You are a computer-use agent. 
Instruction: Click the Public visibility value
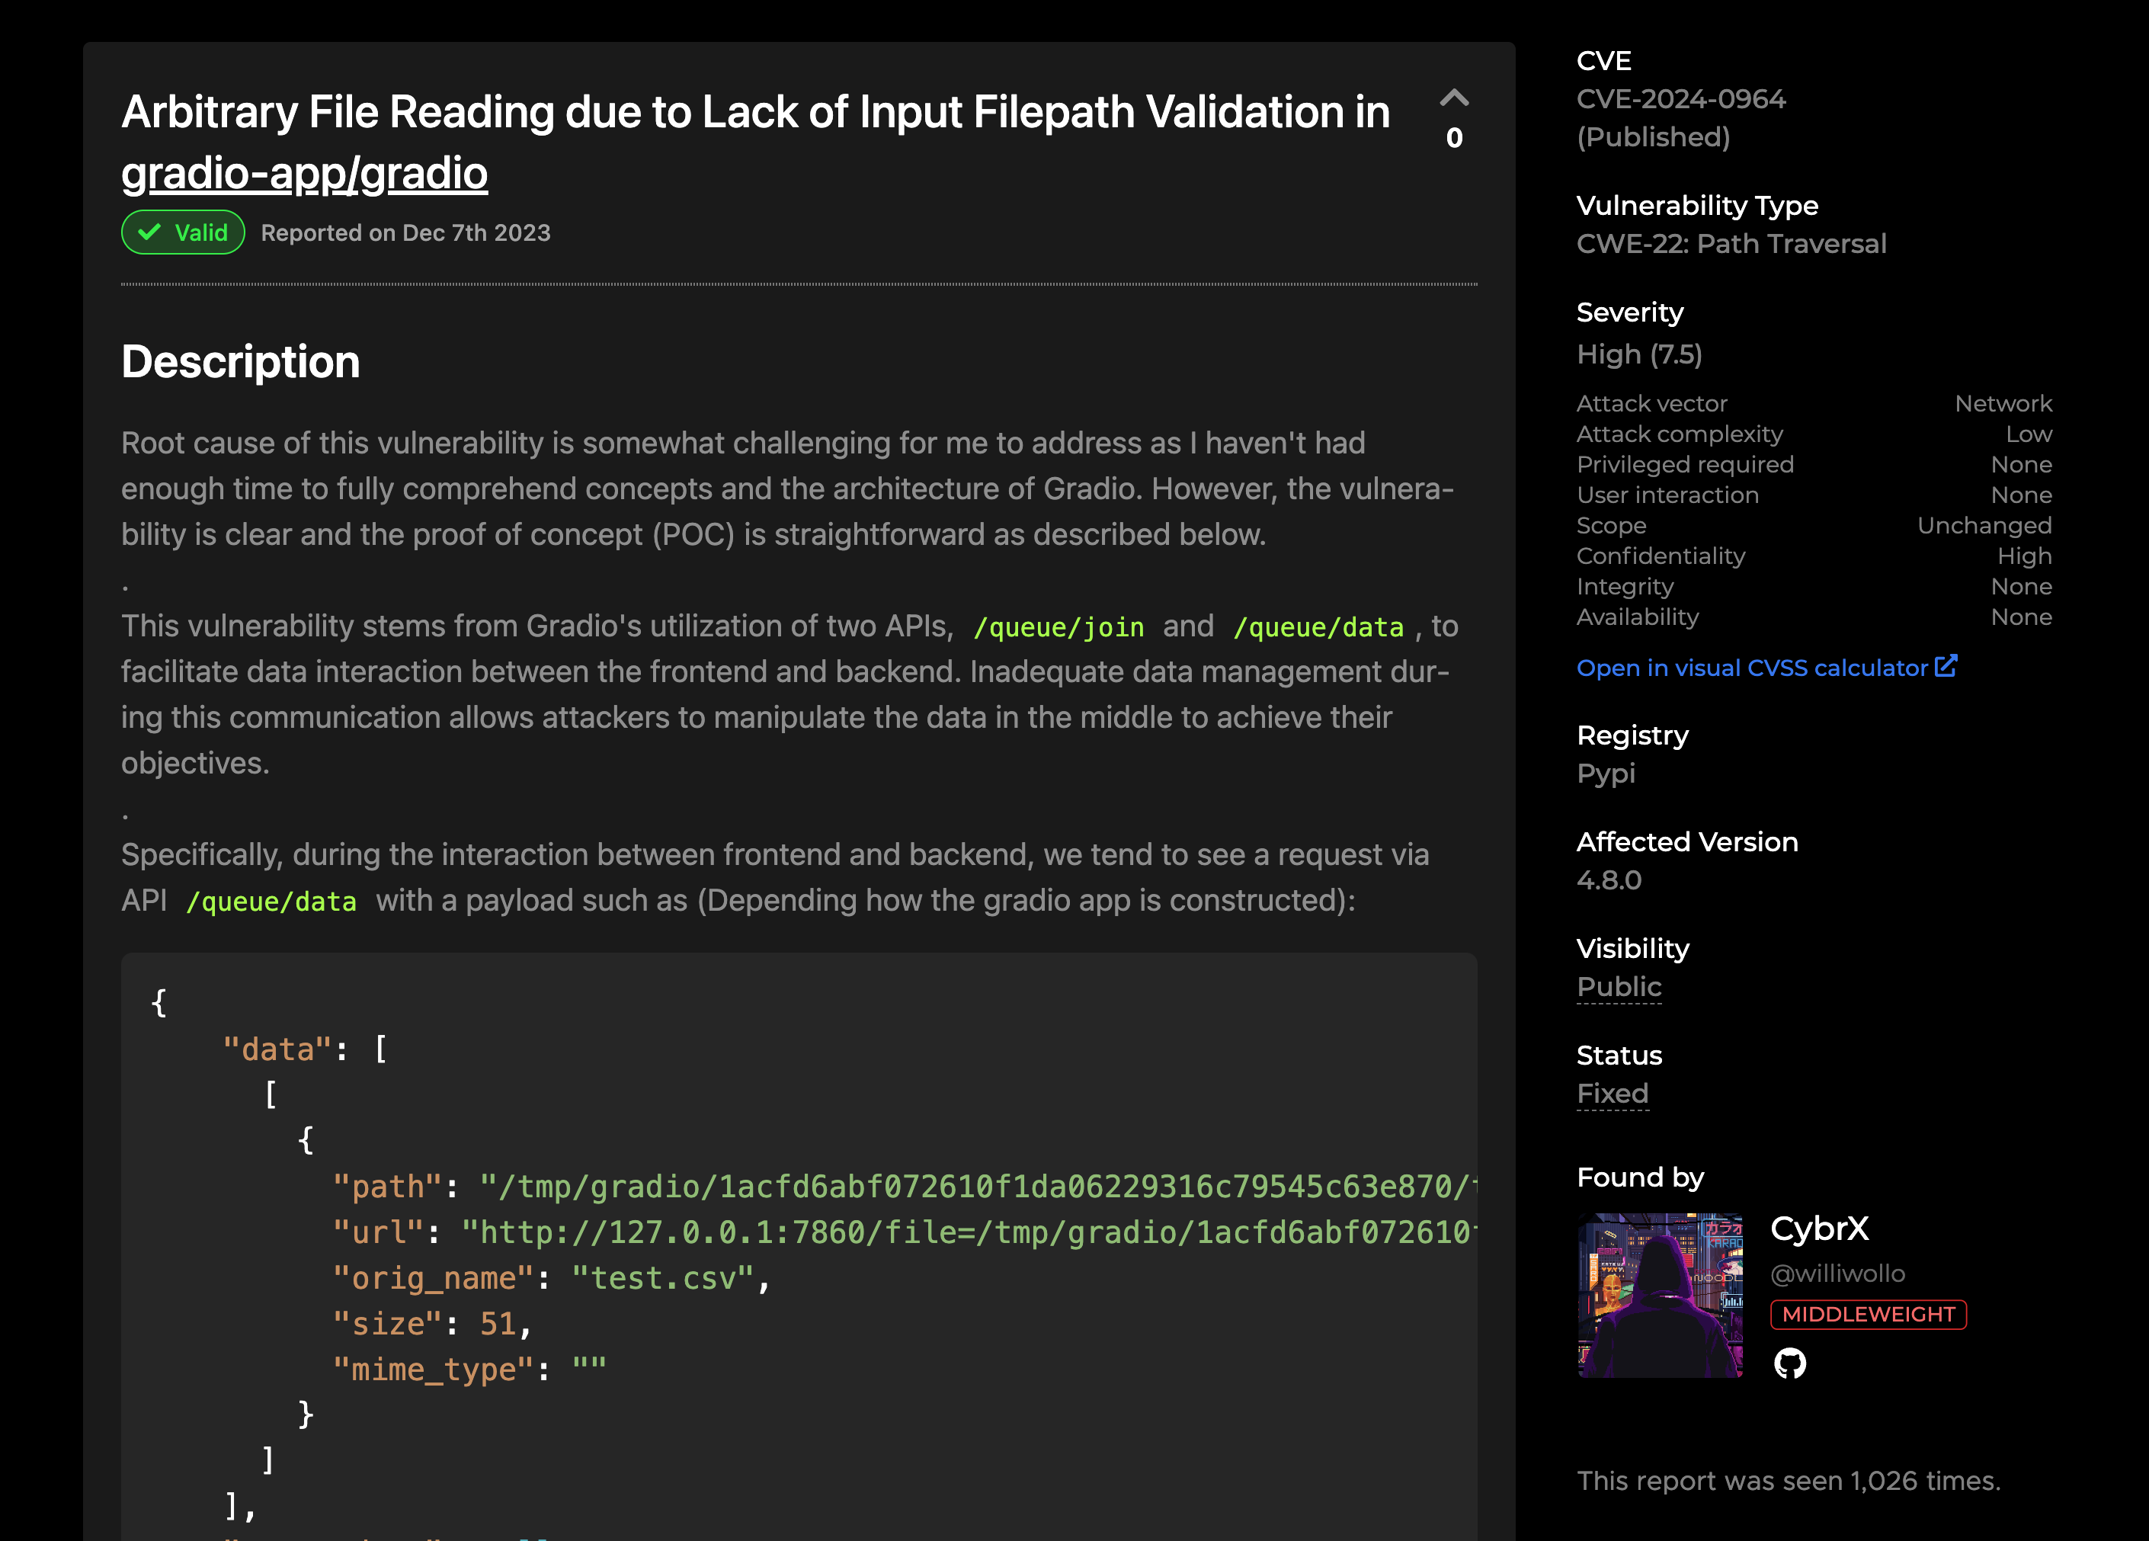tap(1619, 987)
